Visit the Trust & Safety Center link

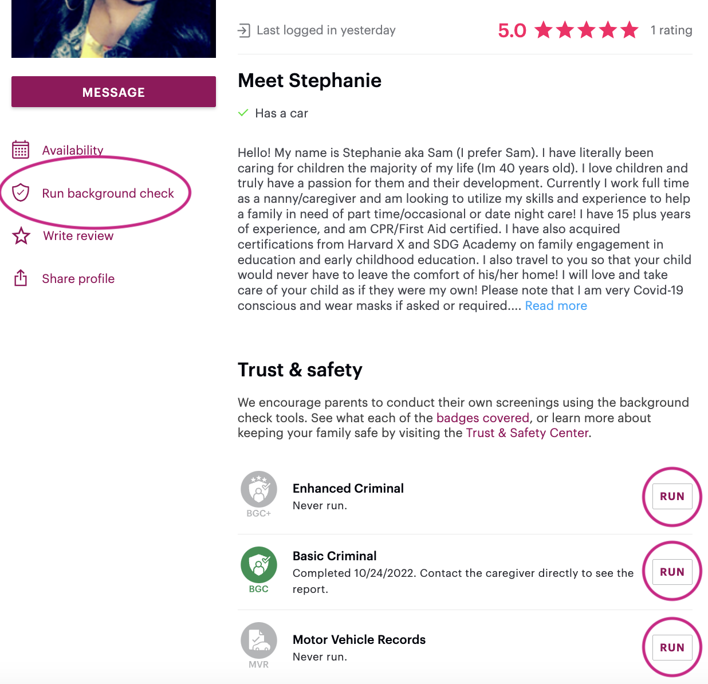point(527,433)
